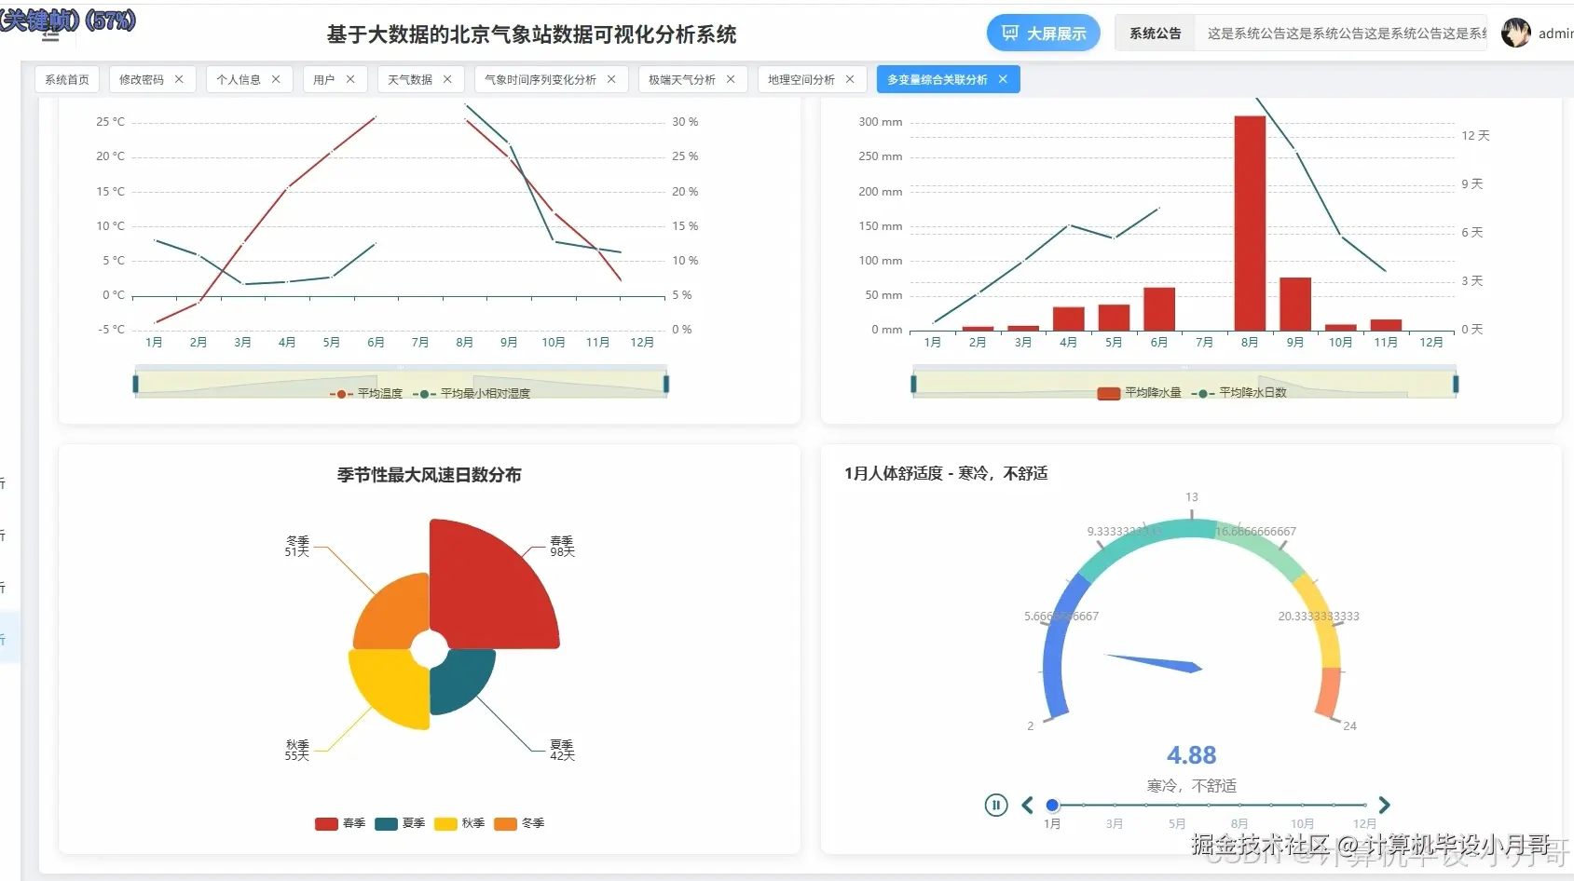Image resolution: width=1574 pixels, height=881 pixels.
Task: Select the 用户 tab
Action: pos(324,79)
